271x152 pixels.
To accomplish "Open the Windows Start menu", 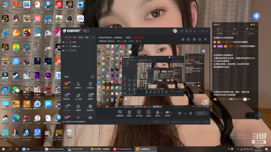I will point(3,149).
